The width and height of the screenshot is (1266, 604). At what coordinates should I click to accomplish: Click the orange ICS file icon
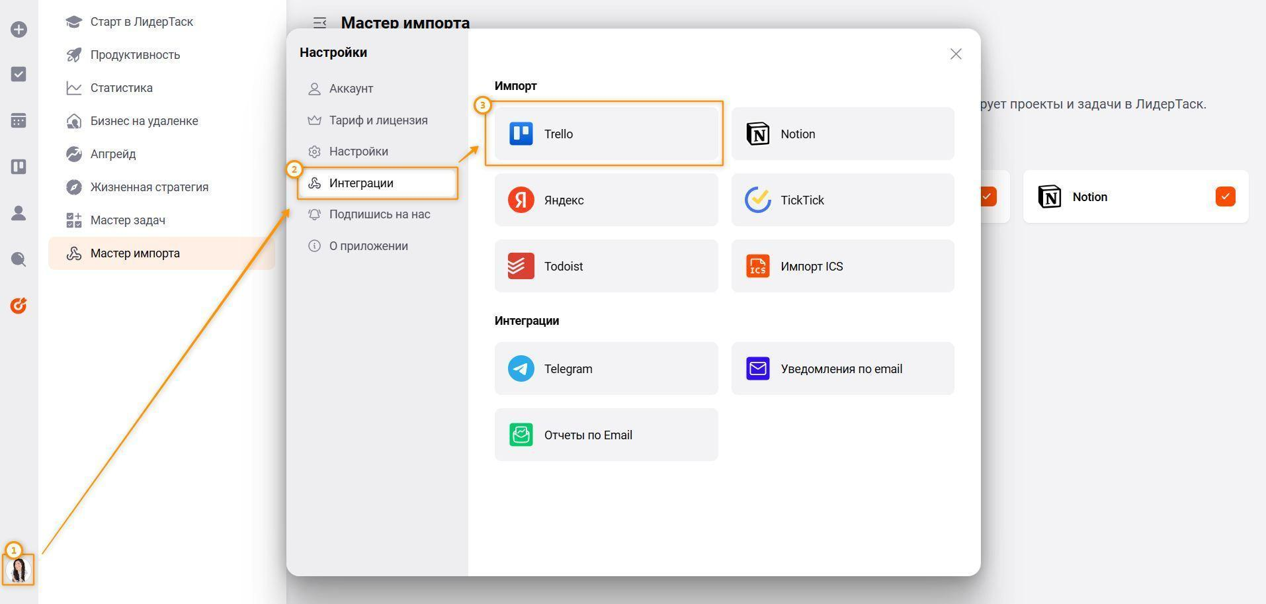(x=758, y=266)
